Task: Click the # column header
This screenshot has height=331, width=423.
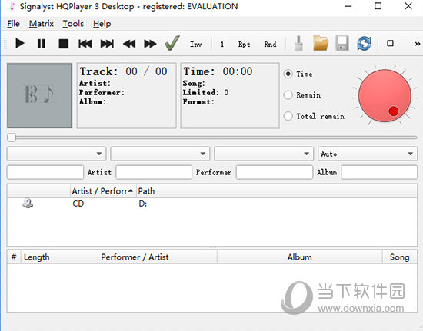Action: tap(14, 257)
